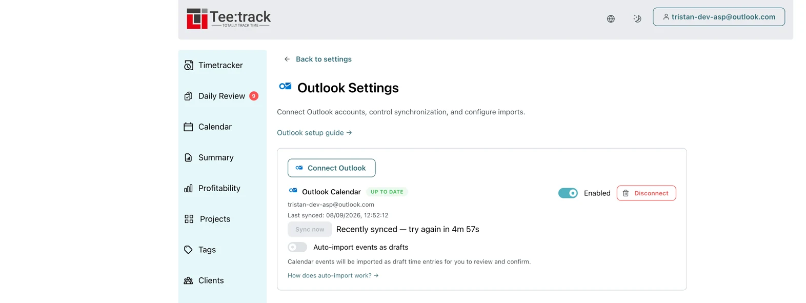
Task: Toggle the dark mode moon icon
Action: coord(637,18)
